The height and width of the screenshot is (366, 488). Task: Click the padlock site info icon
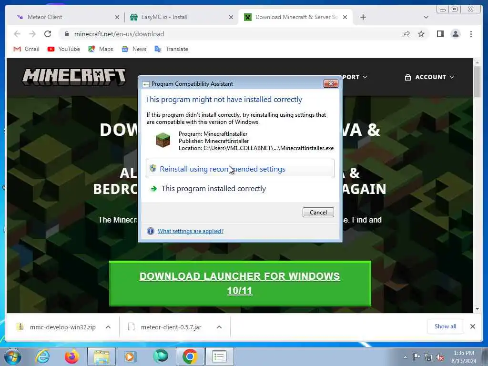pyautogui.click(x=67, y=34)
